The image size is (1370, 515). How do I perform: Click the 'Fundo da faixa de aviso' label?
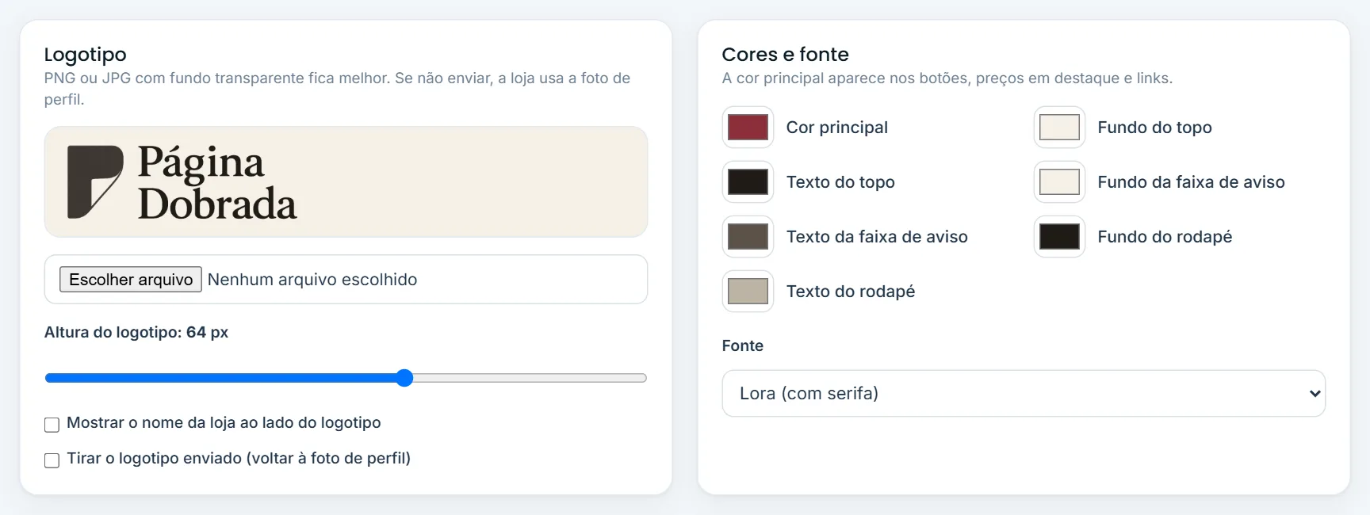tap(1191, 182)
